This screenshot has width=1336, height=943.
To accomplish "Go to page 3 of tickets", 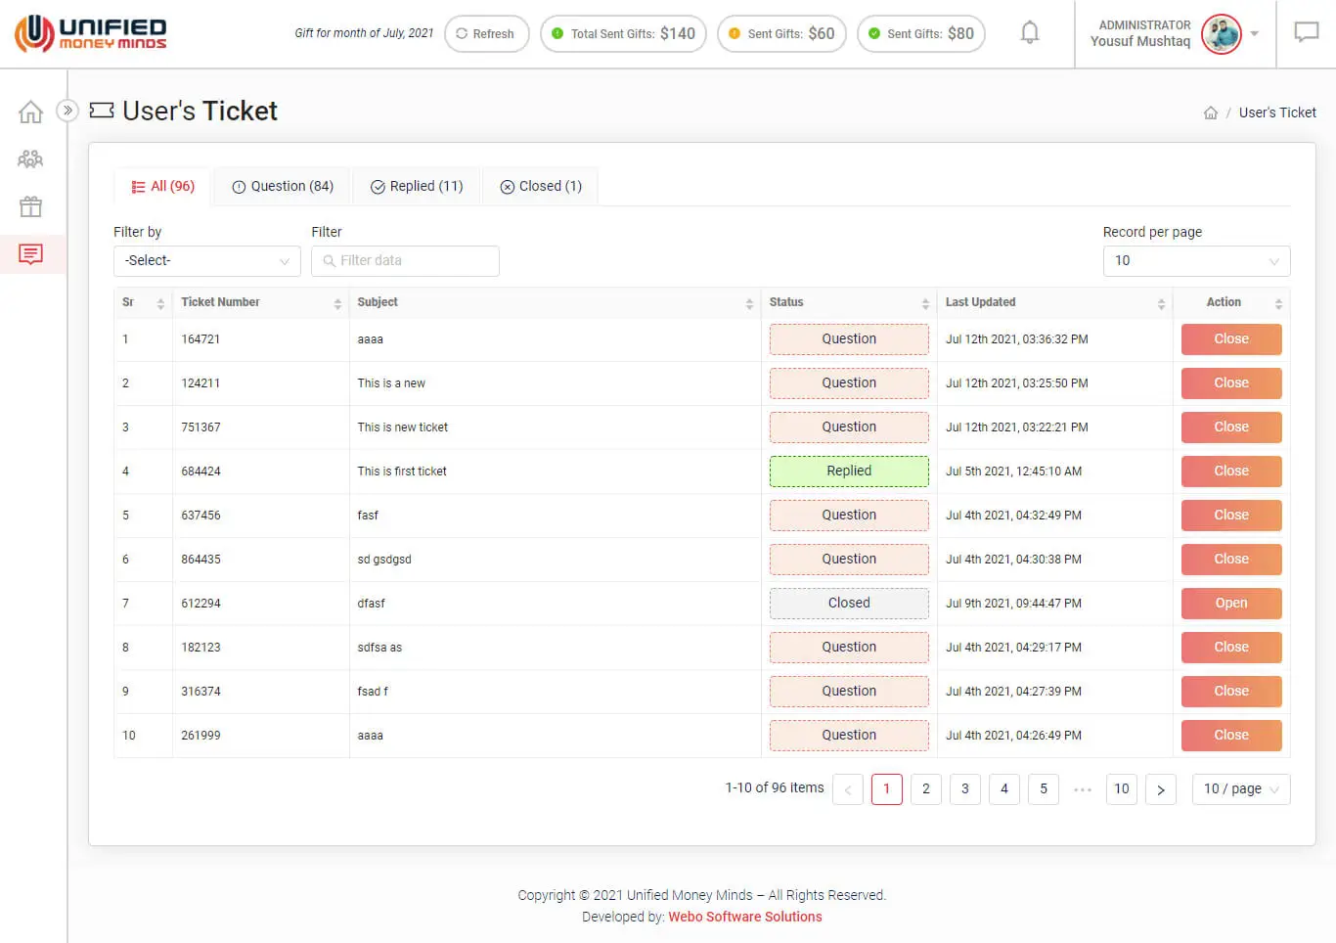I will pyautogui.click(x=964, y=789).
